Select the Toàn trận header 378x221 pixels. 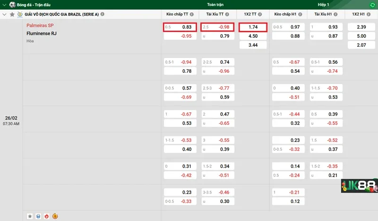coord(215,5)
